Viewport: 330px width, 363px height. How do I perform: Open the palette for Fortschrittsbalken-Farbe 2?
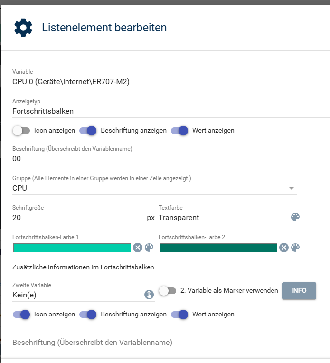(295, 248)
